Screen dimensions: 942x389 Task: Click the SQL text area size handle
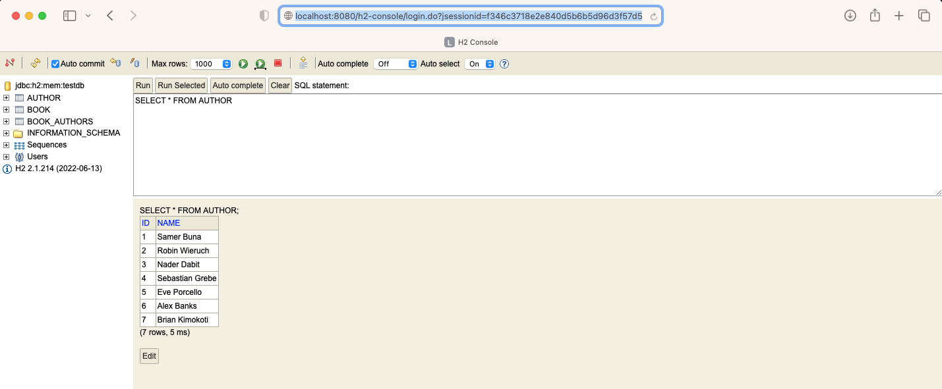coord(938,192)
